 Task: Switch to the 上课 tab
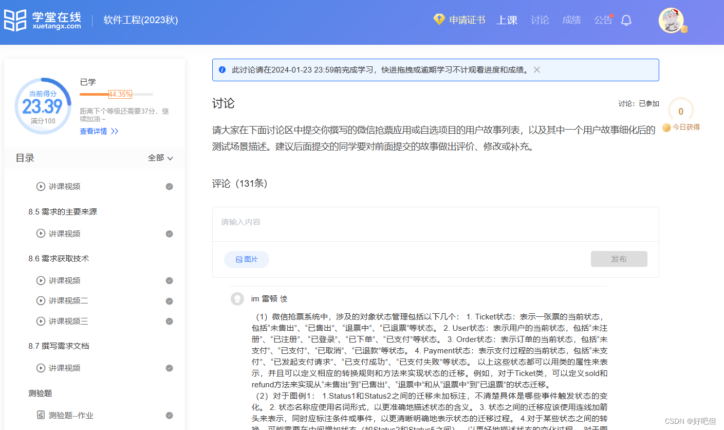[x=507, y=20]
